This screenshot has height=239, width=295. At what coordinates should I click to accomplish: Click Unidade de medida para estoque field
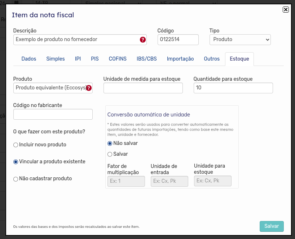point(143,88)
